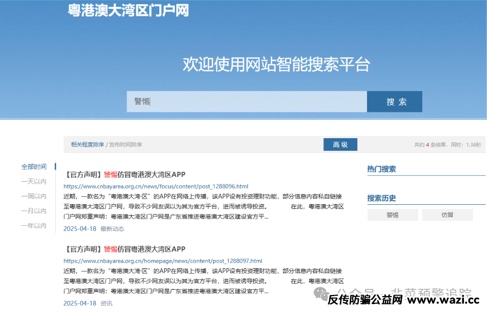Filter results to 一天以内
Image resolution: width=487 pixels, height=314 pixels.
[x=34, y=181]
